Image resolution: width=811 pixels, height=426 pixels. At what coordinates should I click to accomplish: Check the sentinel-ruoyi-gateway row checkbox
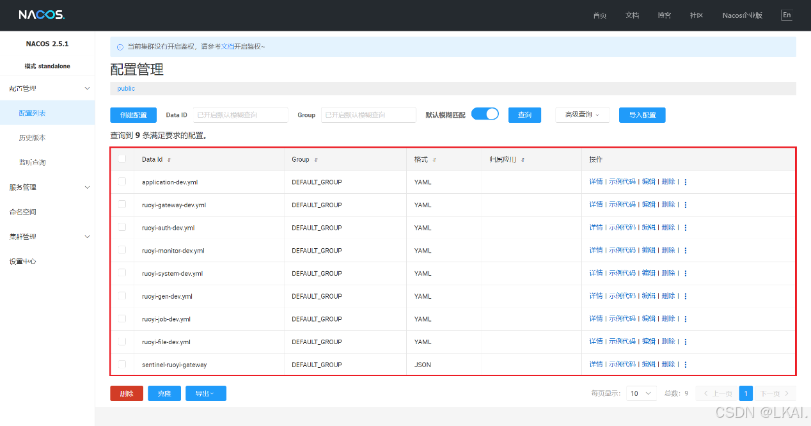click(x=122, y=364)
